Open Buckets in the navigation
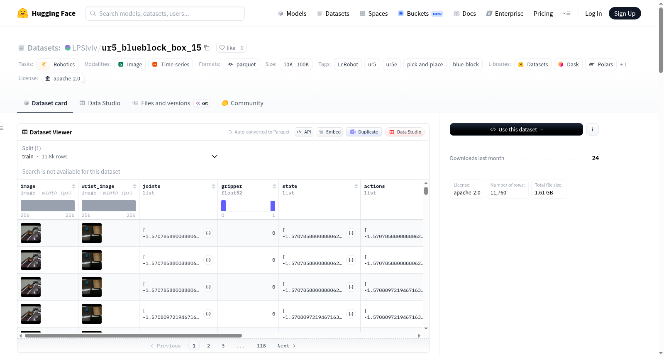Image resolution: width=664 pixels, height=357 pixels. (420, 13)
